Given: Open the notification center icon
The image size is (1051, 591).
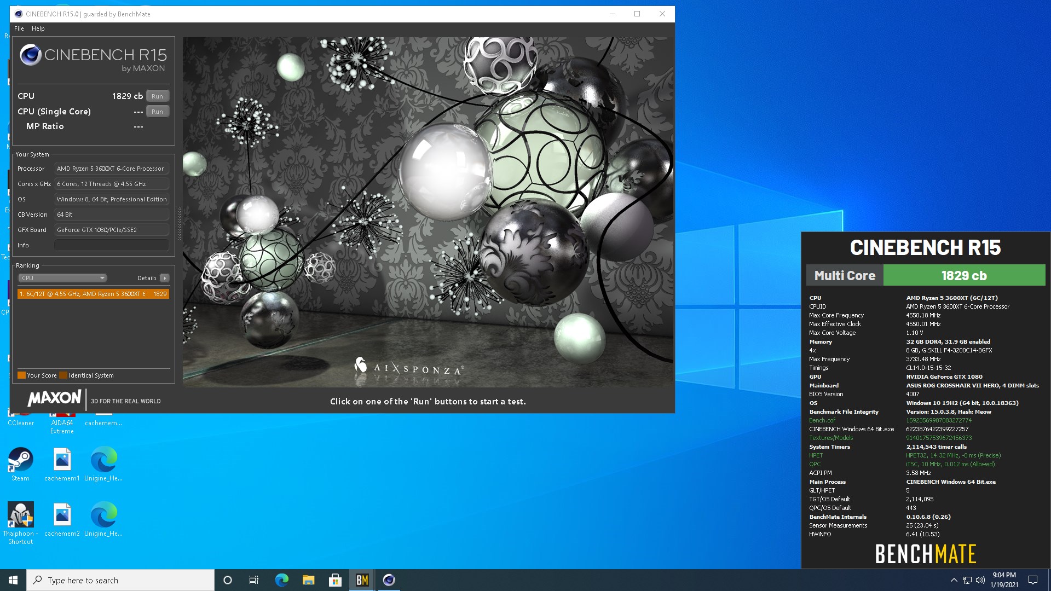Looking at the screenshot, I should point(1033,580).
